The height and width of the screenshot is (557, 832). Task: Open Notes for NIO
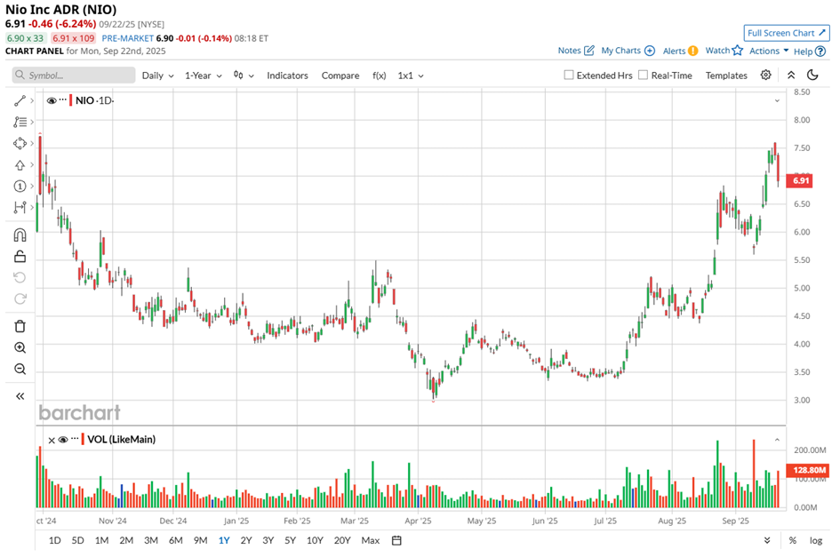tap(576, 51)
